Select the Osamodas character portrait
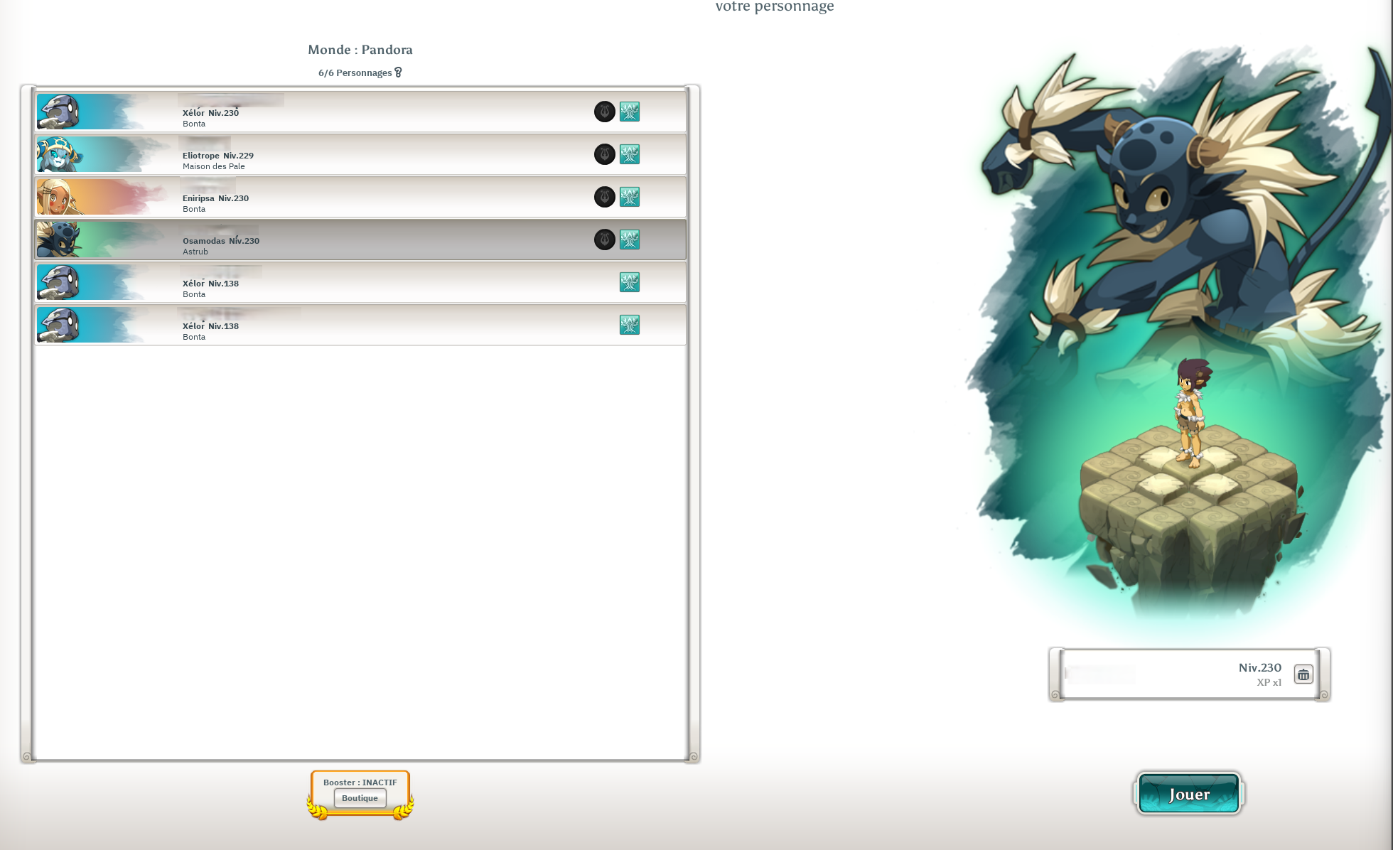The image size is (1393, 850). (x=58, y=240)
